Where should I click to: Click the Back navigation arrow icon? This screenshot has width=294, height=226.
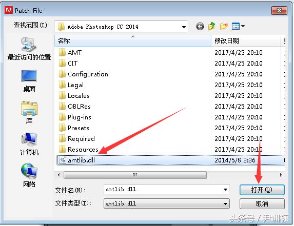pos(200,27)
